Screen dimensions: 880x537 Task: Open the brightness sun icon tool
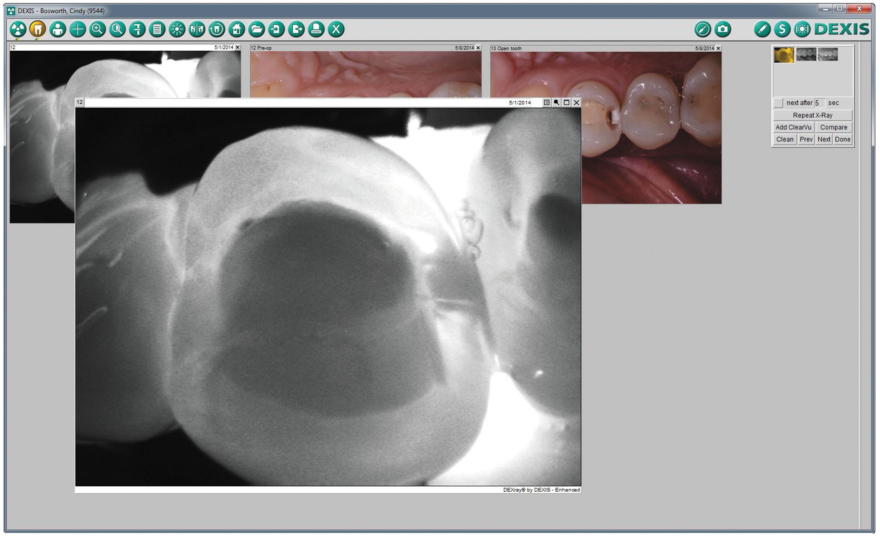pos(177,29)
